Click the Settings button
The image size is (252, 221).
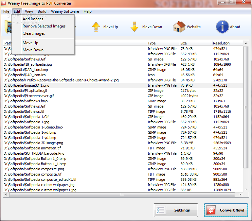coord(176,210)
